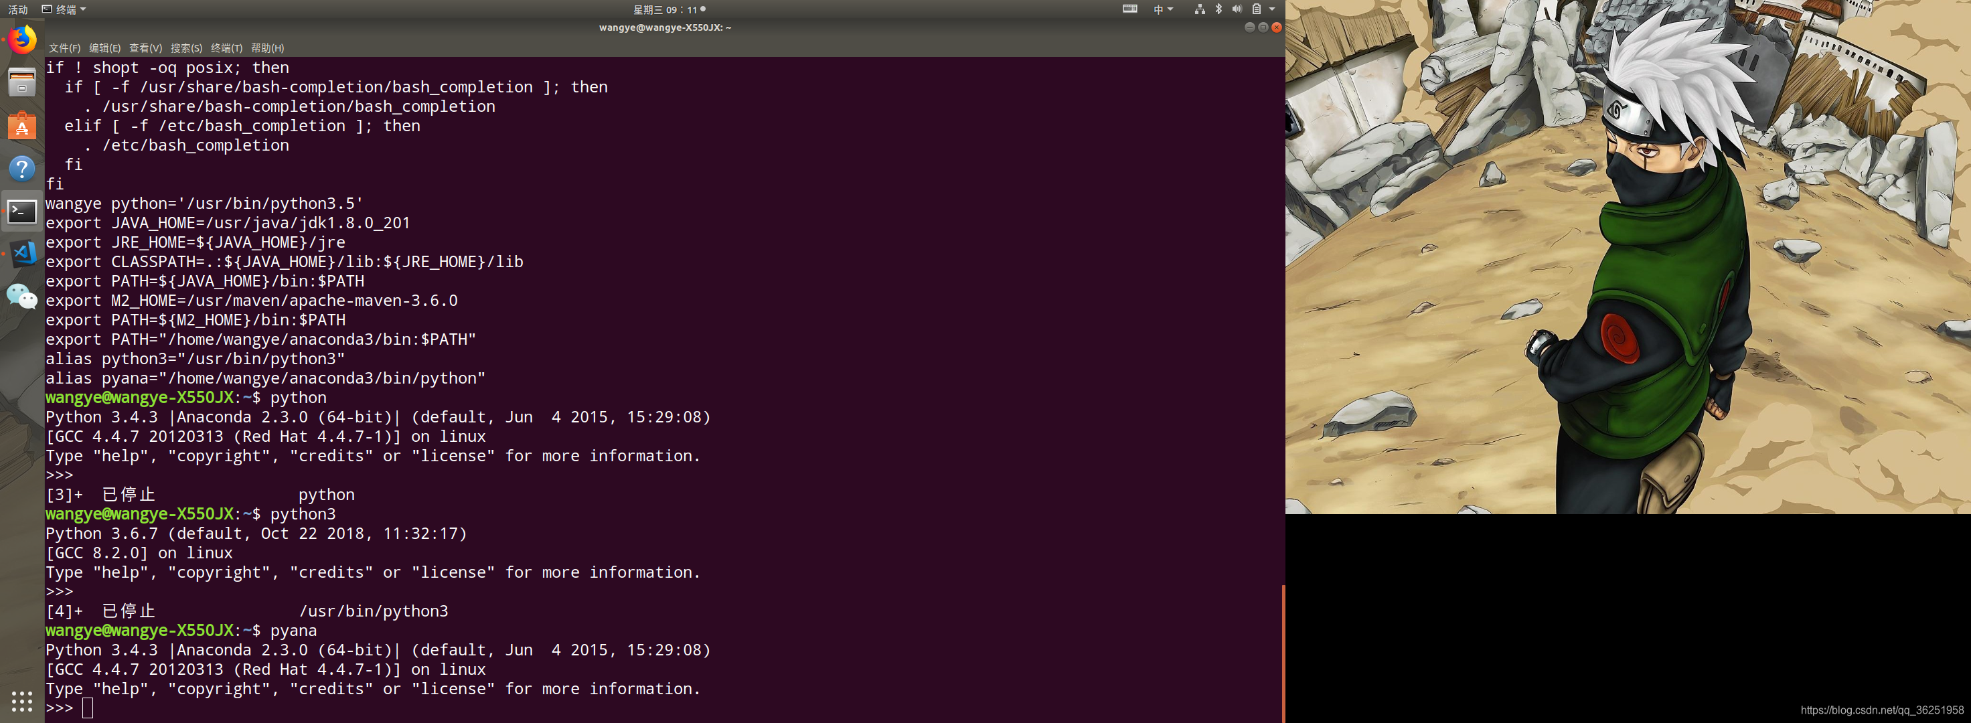The height and width of the screenshot is (723, 1971).
Task: Open the 帮助(H) menu
Action: (x=267, y=48)
